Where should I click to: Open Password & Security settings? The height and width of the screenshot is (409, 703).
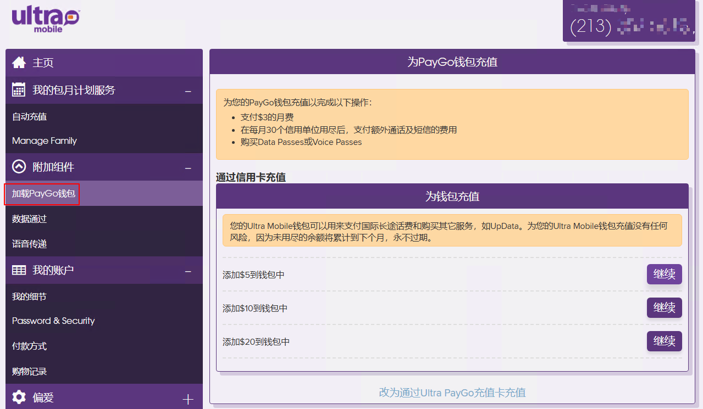53,321
